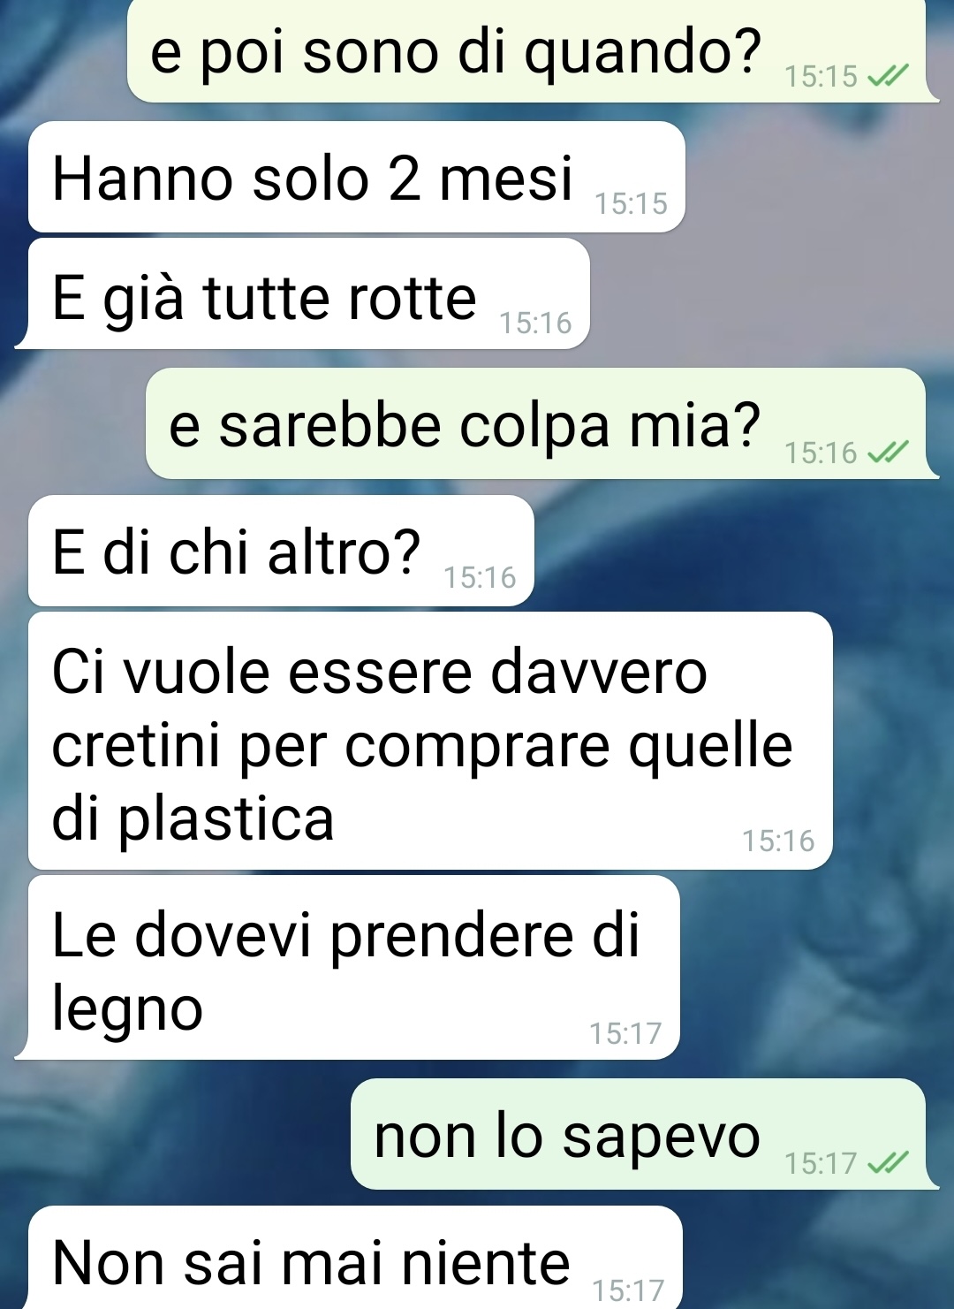Click double-check icon on 'e sarebbe colpa mia?'
Screen dimensions: 954x1309
tap(887, 453)
